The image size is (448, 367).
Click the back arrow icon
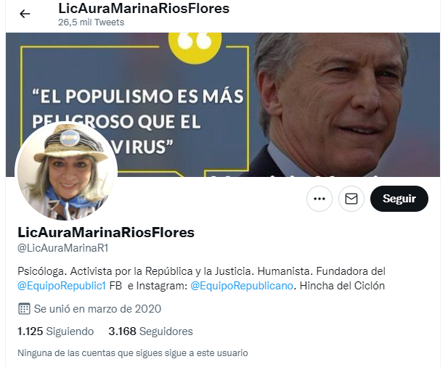click(x=25, y=14)
